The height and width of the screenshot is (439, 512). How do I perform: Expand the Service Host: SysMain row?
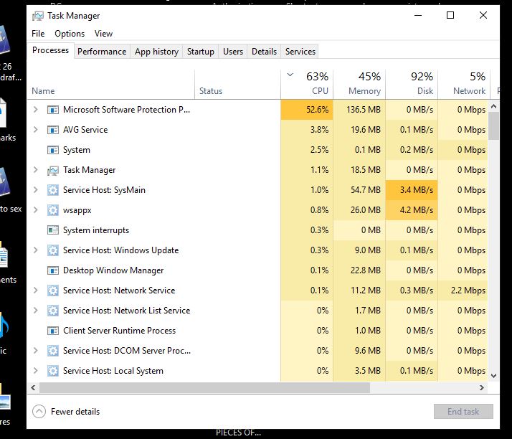pyautogui.click(x=36, y=190)
